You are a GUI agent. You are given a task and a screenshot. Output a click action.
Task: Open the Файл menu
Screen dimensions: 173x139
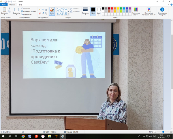pos(4,5)
